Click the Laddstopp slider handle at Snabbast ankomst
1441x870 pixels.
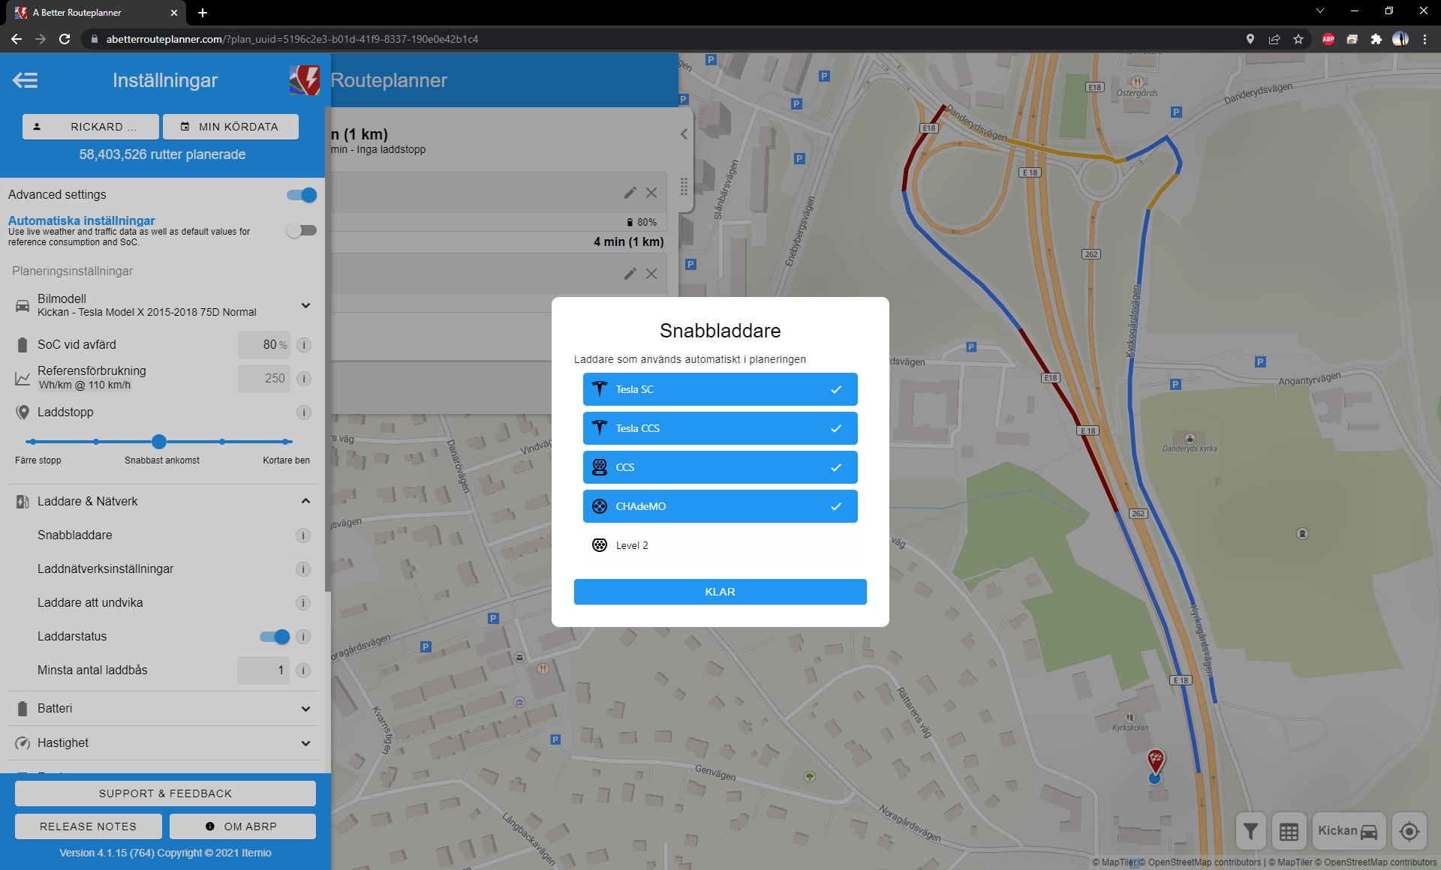[x=159, y=442]
